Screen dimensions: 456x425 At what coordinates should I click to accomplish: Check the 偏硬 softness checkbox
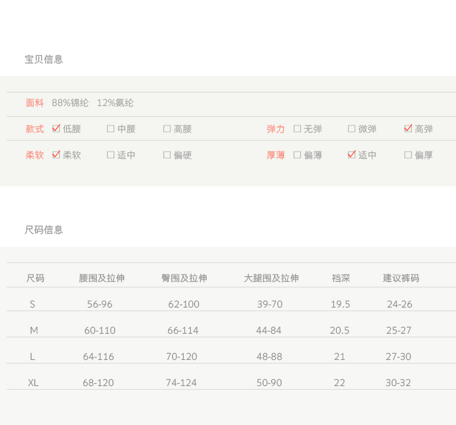tap(167, 155)
